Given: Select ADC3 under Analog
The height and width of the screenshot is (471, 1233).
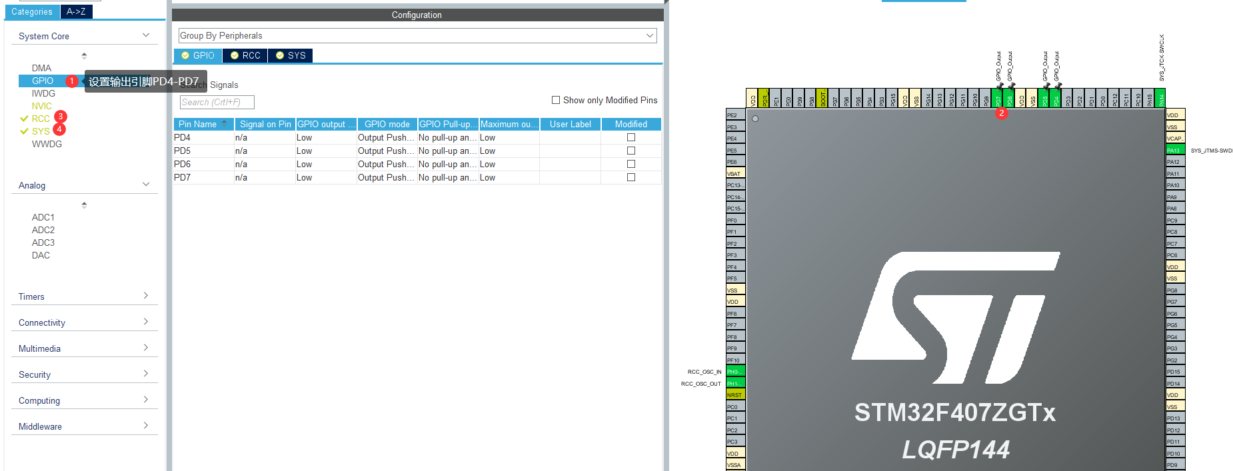Looking at the screenshot, I should coord(43,242).
